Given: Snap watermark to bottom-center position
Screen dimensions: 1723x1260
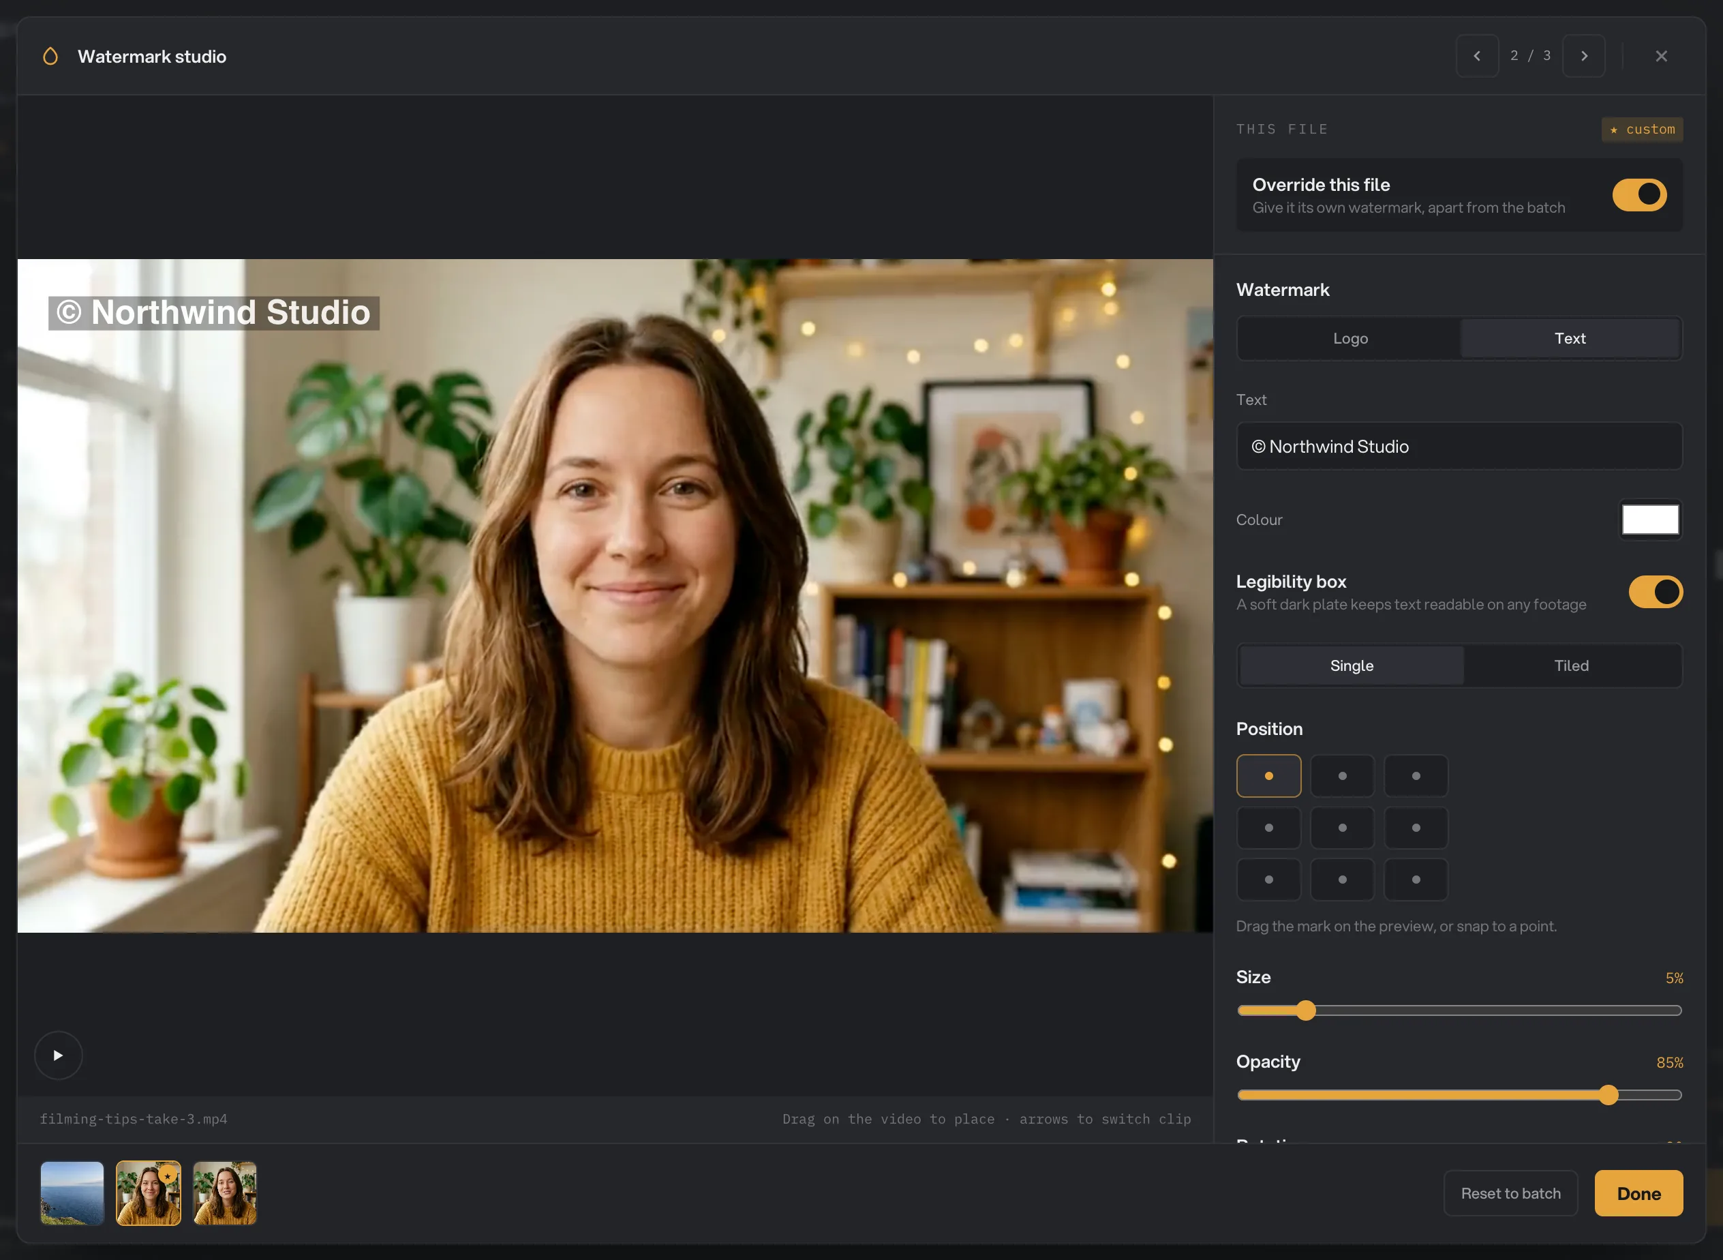Looking at the screenshot, I should [1342, 880].
